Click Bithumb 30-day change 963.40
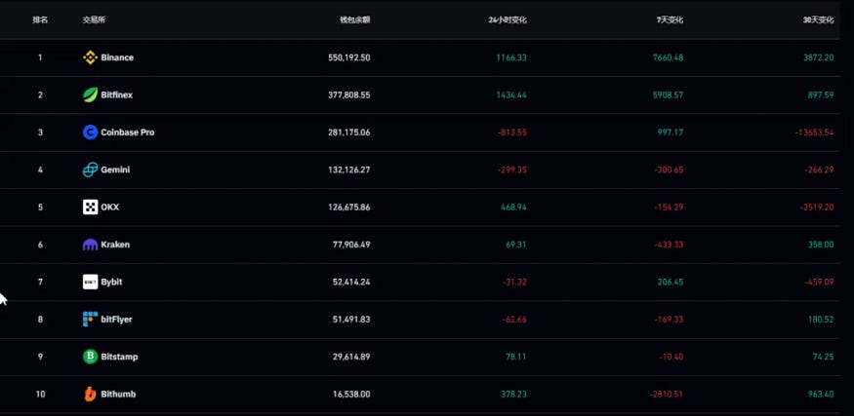This screenshot has width=854, height=416. point(821,395)
